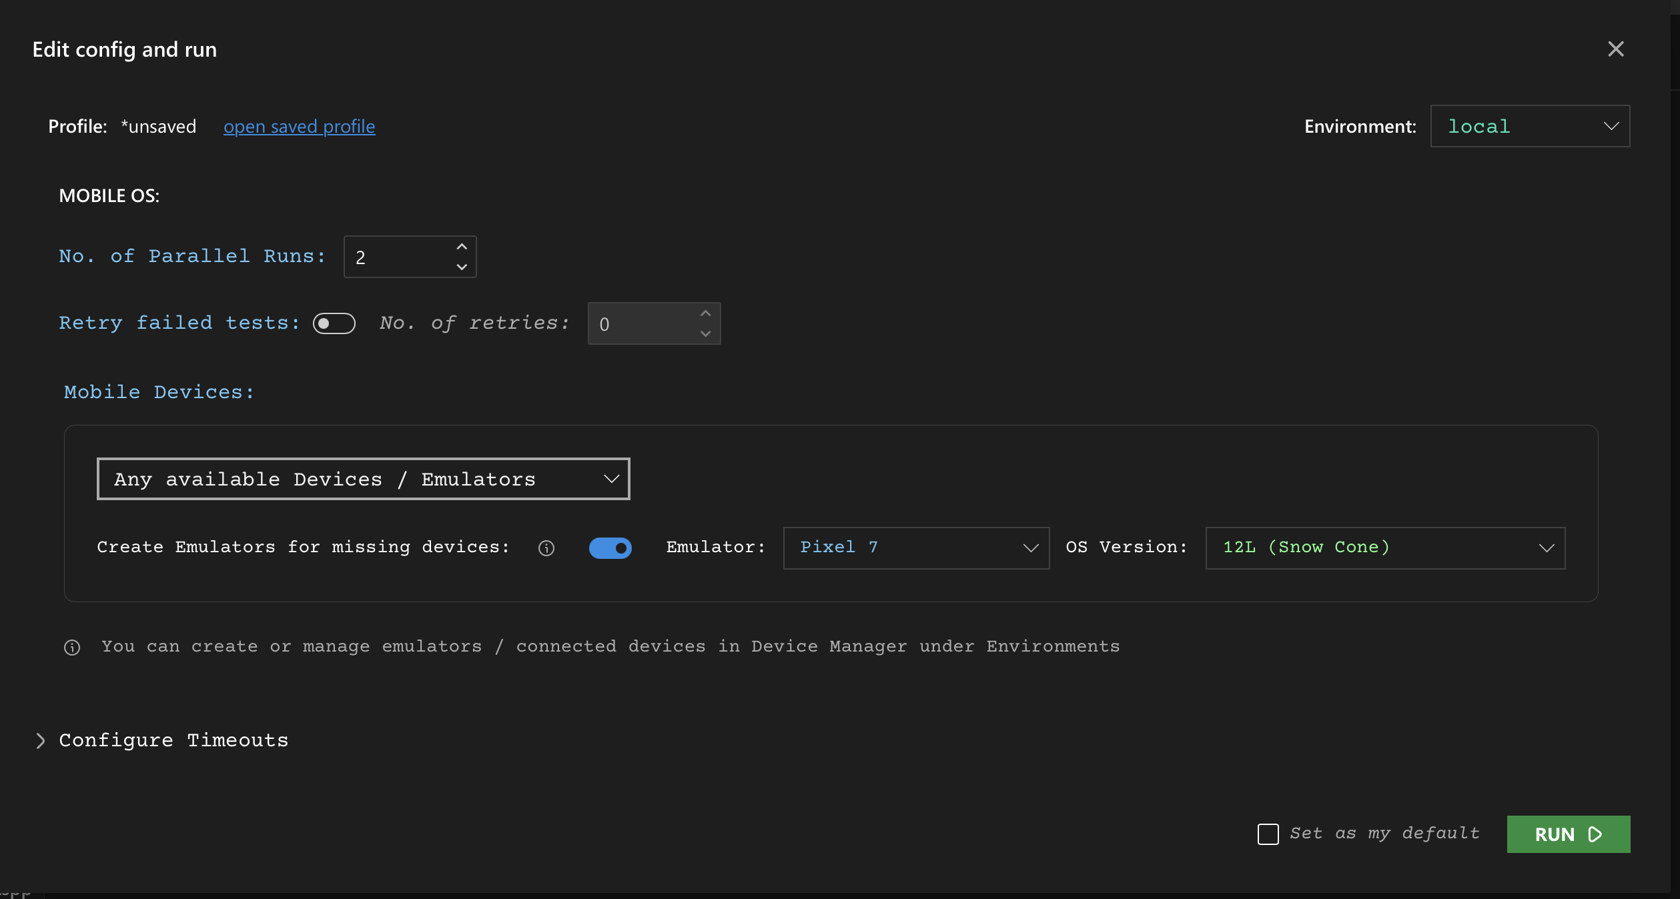The height and width of the screenshot is (899, 1680).
Task: Open Any available Devices / Emulators dropdown
Action: click(363, 479)
